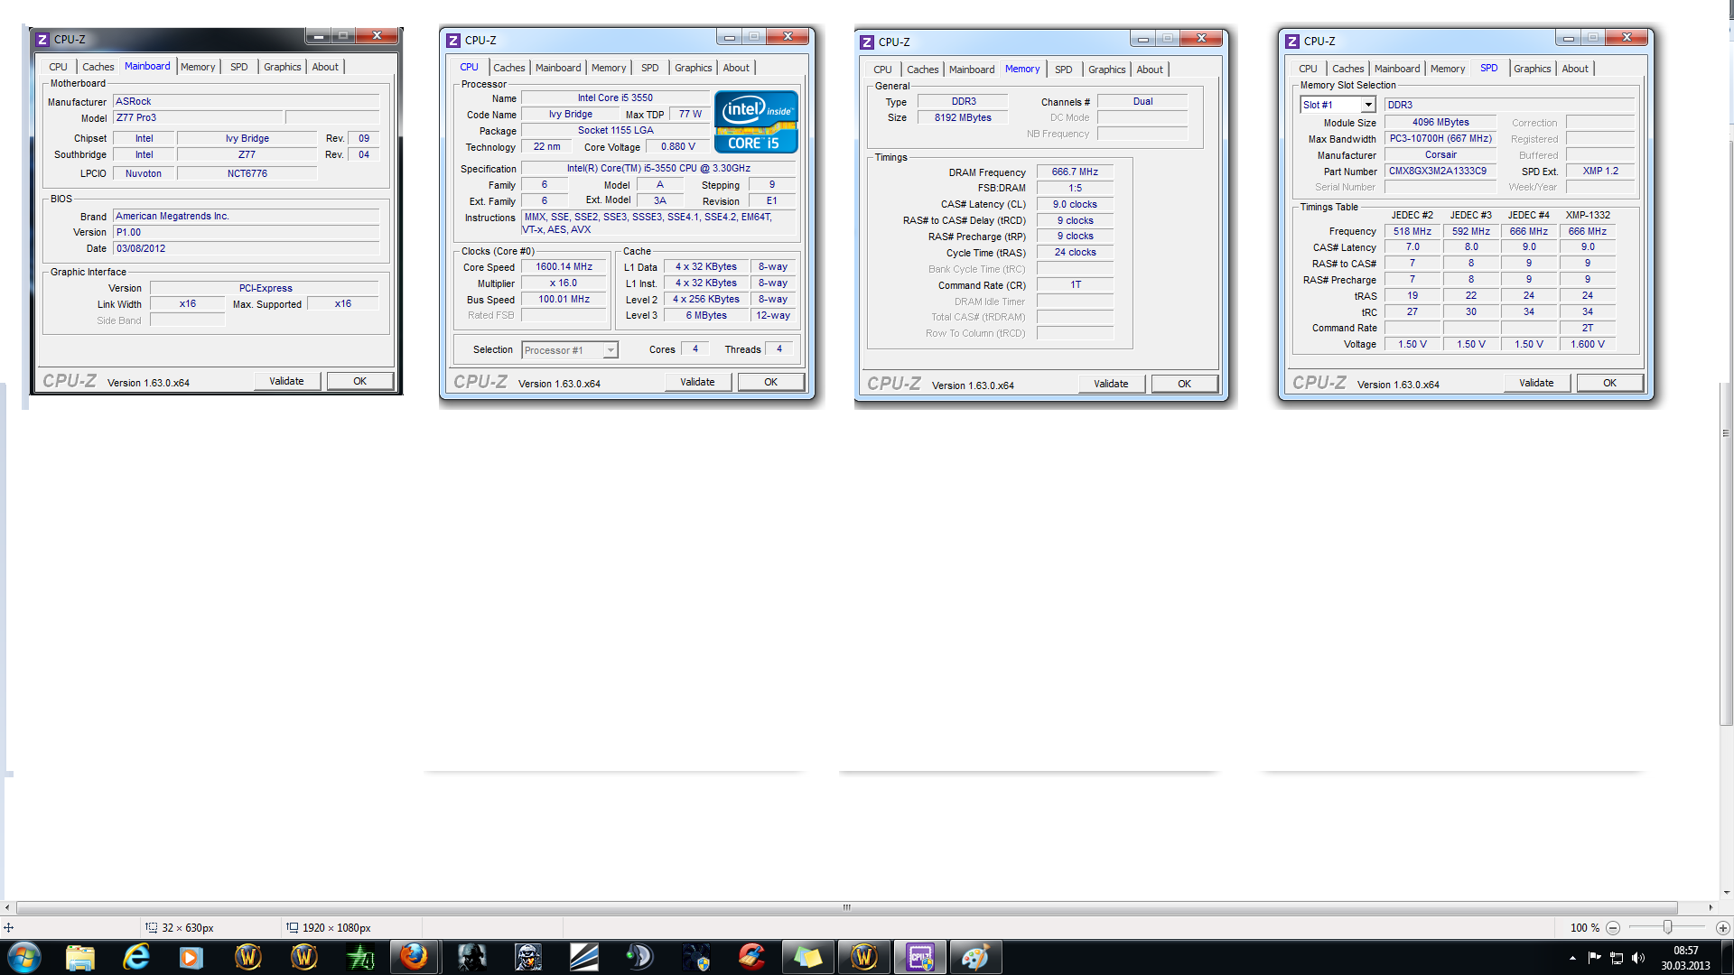Viewport: 1734px width, 975px height.
Task: Open Firefox from the taskbar
Action: (x=414, y=956)
